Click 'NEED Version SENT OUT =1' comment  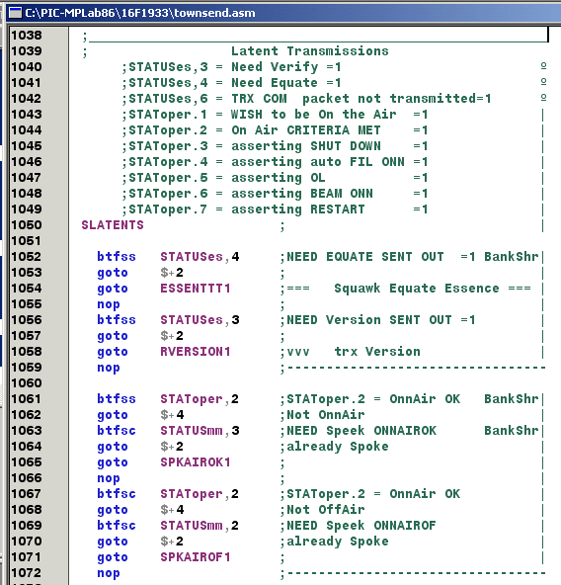tap(381, 320)
